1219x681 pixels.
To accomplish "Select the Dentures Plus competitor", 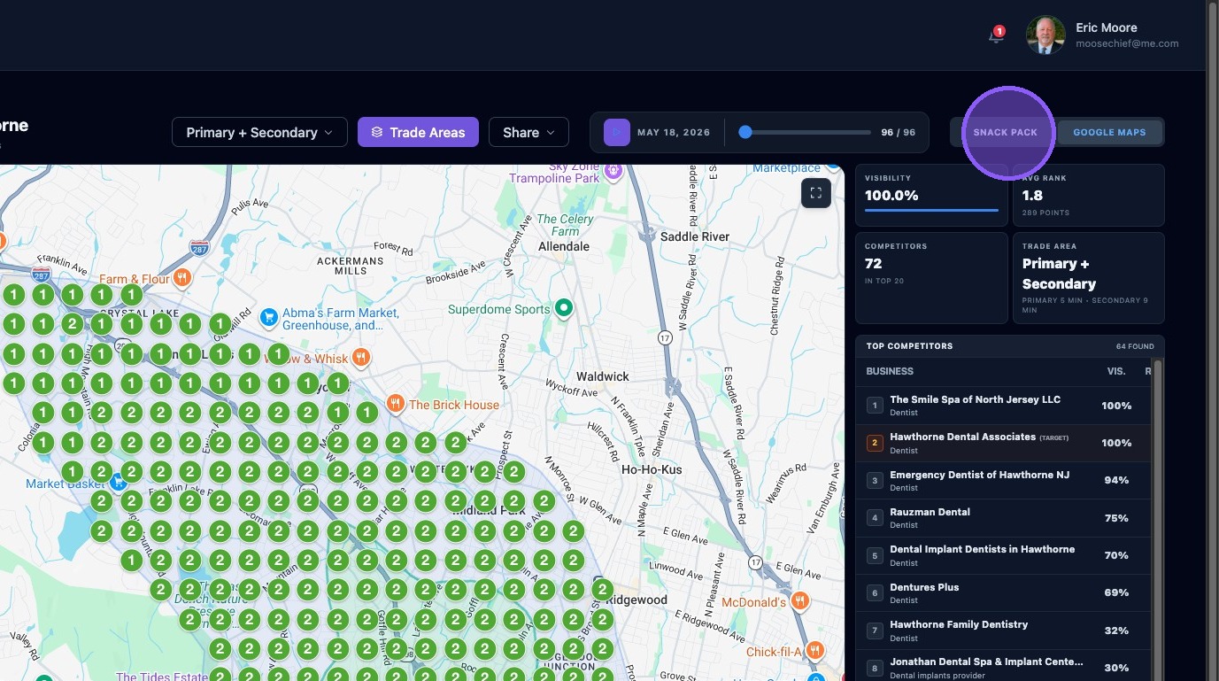I will [1003, 593].
